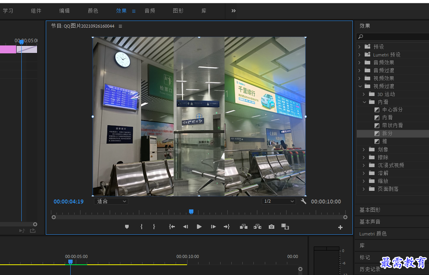Click the Mark In bracket button
The width and height of the screenshot is (429, 275).
[141, 227]
